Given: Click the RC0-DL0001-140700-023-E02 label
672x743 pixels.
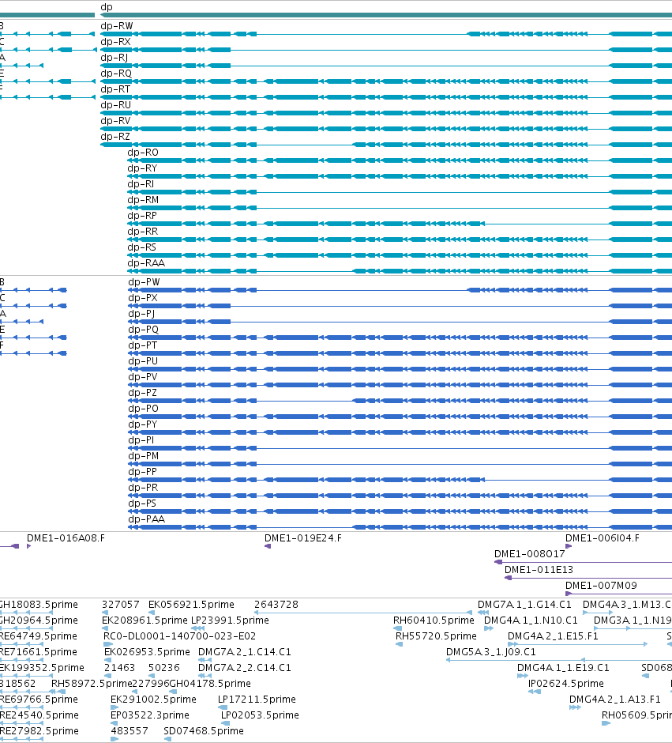Looking at the screenshot, I should point(179,636).
